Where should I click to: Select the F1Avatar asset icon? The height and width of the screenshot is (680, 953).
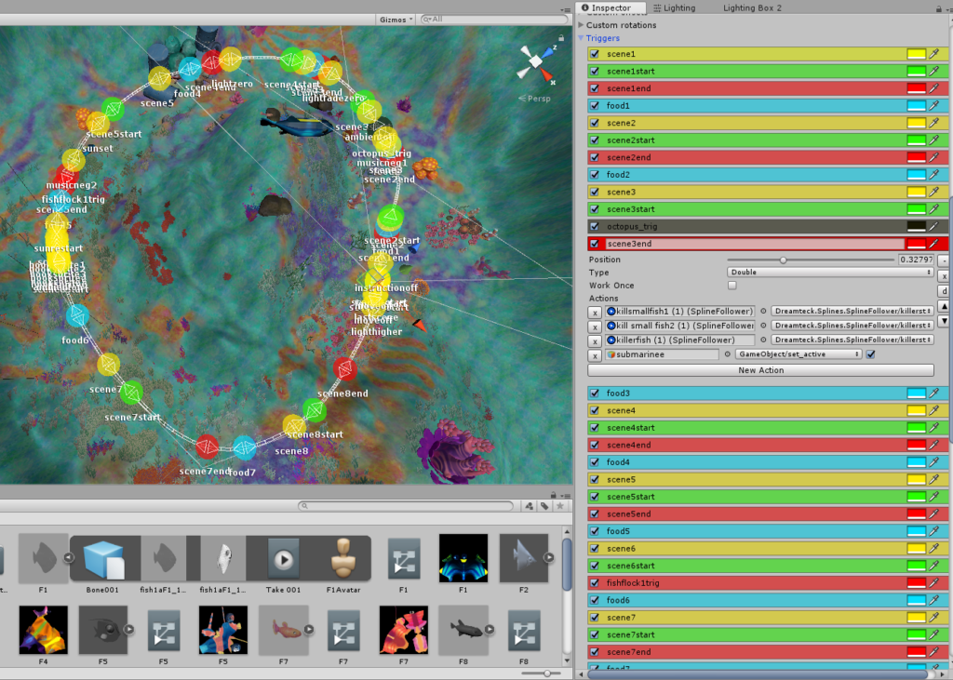pos(342,558)
